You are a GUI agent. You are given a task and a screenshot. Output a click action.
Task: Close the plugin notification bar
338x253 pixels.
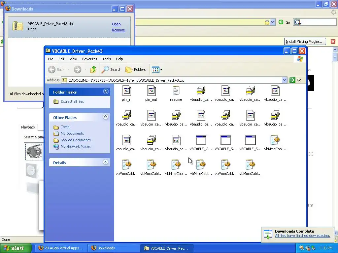(333, 42)
